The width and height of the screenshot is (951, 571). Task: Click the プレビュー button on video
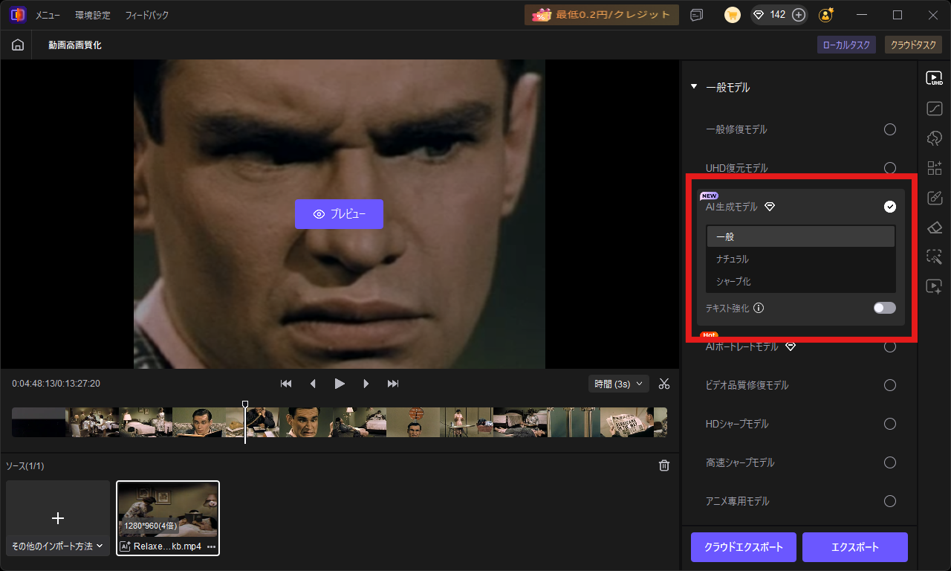click(339, 214)
